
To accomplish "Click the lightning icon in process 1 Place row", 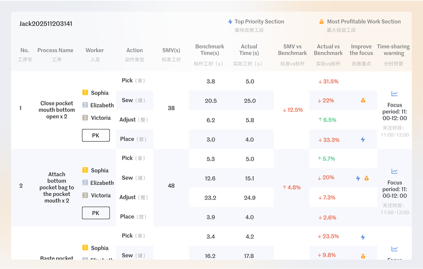I will [363, 139].
